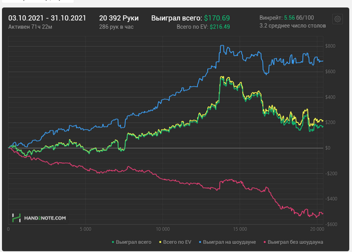Toggle the 'Выиграл всего' legend series
Screen dimensions: 352x252
click(x=132, y=242)
